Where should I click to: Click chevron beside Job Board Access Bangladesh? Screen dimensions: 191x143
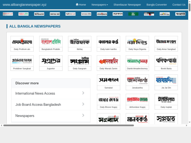click(x=83, y=104)
